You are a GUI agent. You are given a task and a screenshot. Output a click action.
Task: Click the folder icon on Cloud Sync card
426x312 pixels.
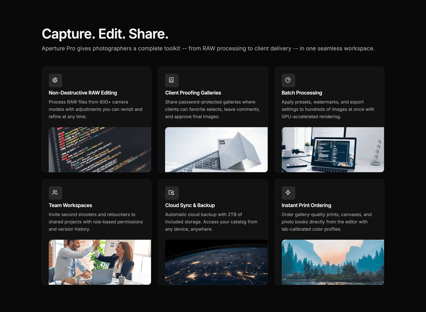pyautogui.click(x=172, y=193)
